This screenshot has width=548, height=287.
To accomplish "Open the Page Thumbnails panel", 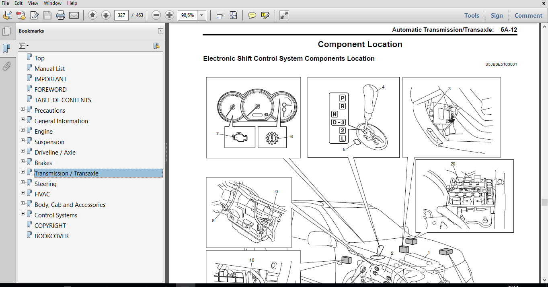I will point(7,30).
